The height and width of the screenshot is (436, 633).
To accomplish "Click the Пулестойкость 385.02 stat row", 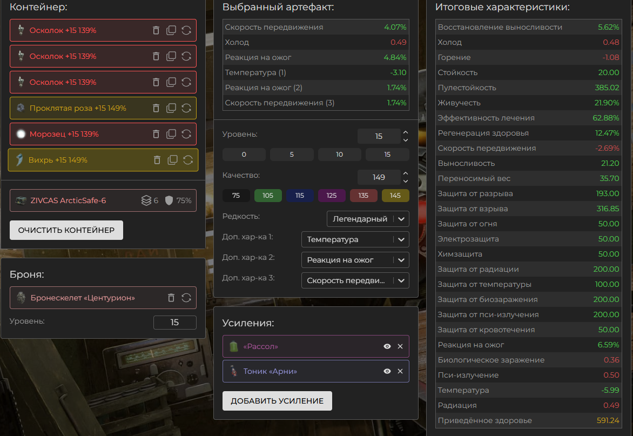I will coord(528,88).
